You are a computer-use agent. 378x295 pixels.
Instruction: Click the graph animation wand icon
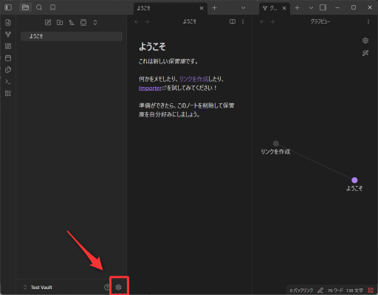click(365, 53)
